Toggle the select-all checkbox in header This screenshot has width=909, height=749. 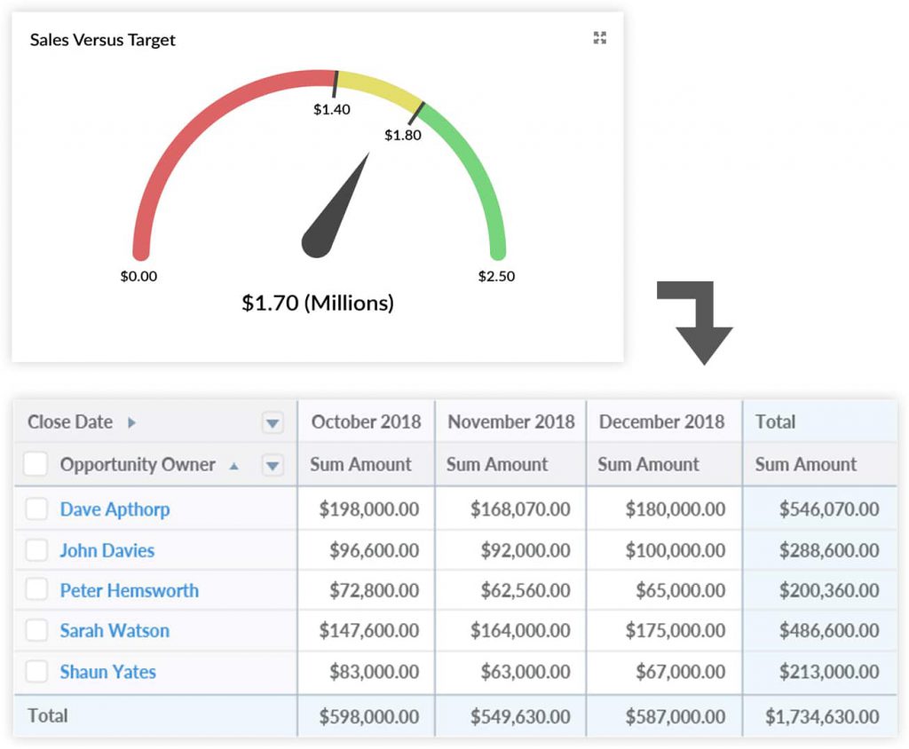pos(36,465)
